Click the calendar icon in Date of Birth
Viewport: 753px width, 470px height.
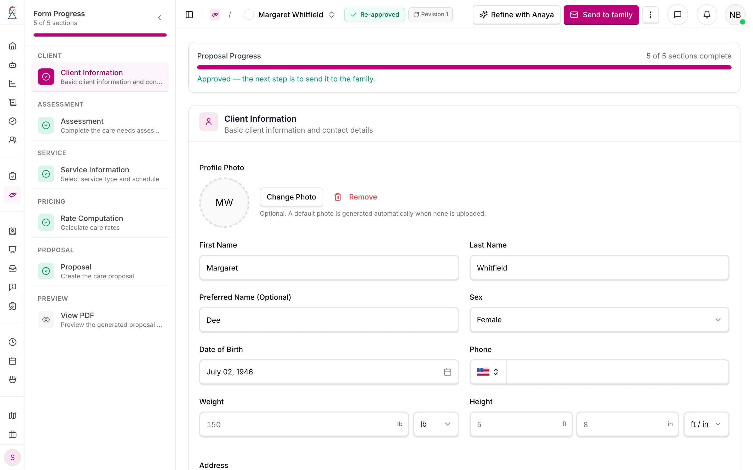click(x=447, y=372)
